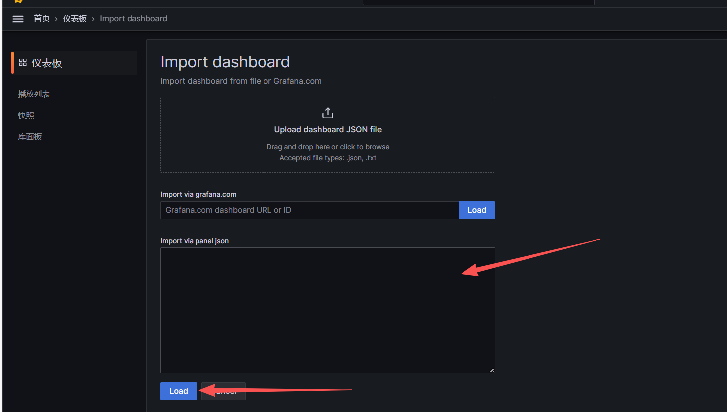Open 库面板 in the sidebar
The height and width of the screenshot is (412, 727).
(30, 137)
